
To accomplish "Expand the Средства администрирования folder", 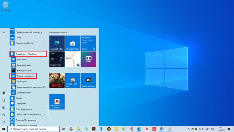I will coord(28,114).
